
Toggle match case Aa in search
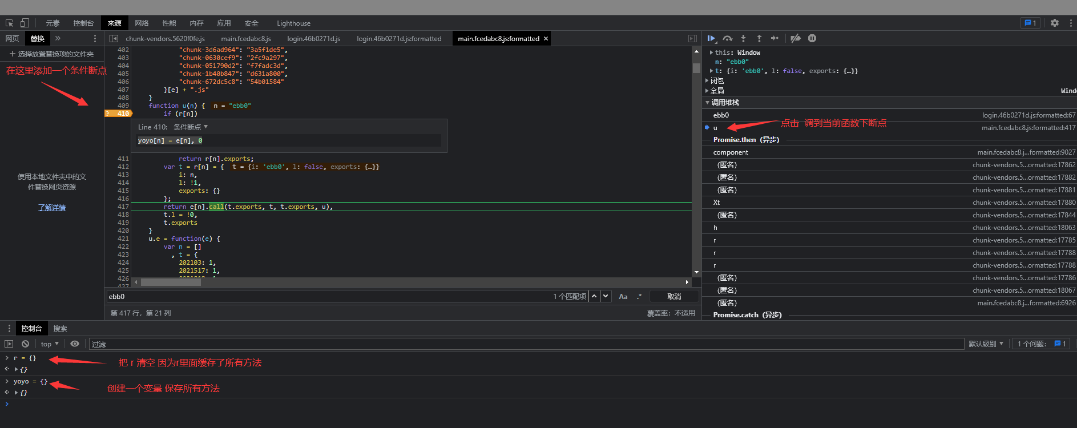coord(623,296)
